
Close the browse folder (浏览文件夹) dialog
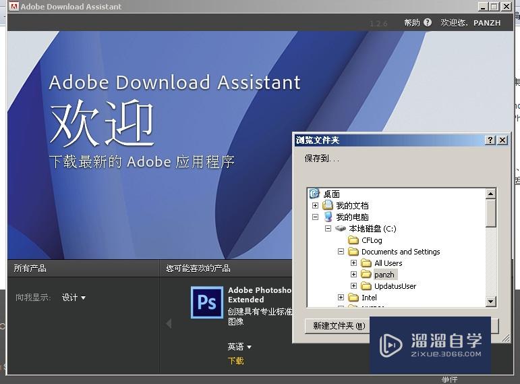tap(502, 140)
